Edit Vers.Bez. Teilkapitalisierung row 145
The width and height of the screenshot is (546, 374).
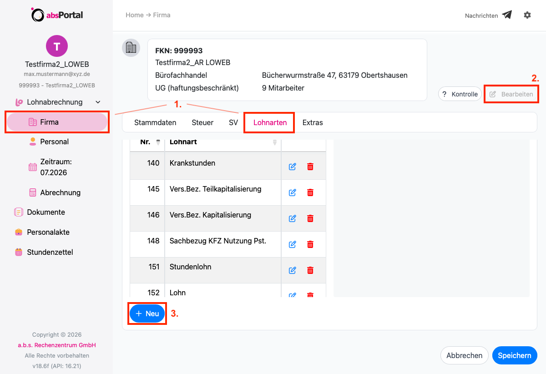pyautogui.click(x=293, y=192)
